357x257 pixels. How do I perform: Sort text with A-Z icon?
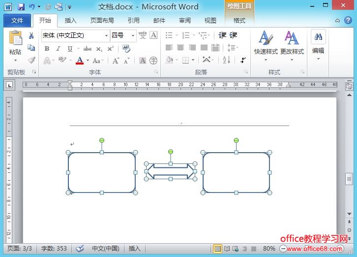pyautogui.click(x=227, y=60)
